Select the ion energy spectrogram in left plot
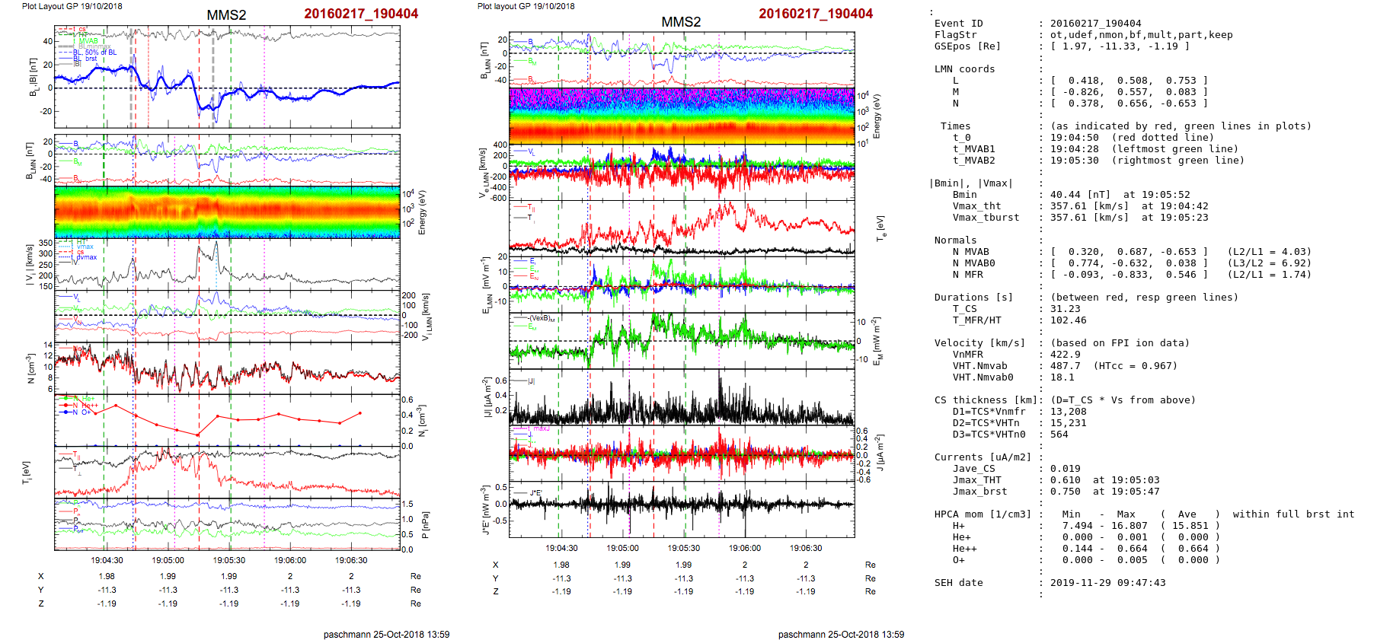The height and width of the screenshot is (640, 1374). 227,212
